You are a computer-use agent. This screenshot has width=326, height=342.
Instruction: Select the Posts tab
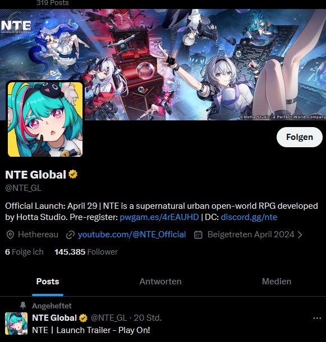click(48, 282)
